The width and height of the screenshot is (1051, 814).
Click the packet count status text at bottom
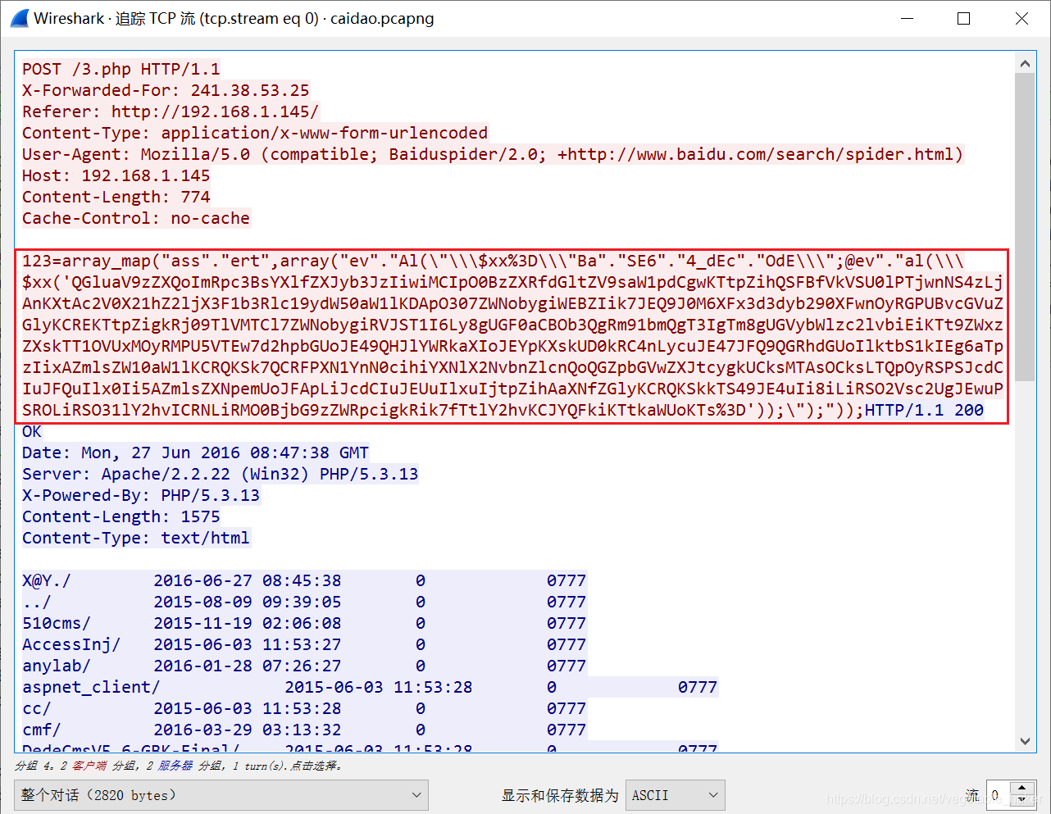[179, 766]
